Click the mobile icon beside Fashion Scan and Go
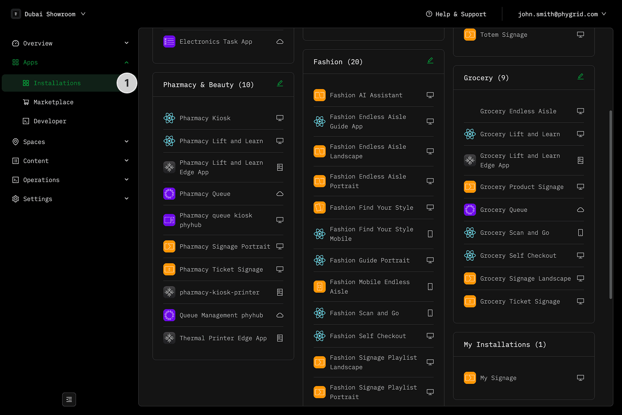Viewport: 622px width, 415px height. 430,313
